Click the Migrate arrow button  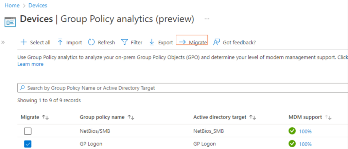(192, 42)
